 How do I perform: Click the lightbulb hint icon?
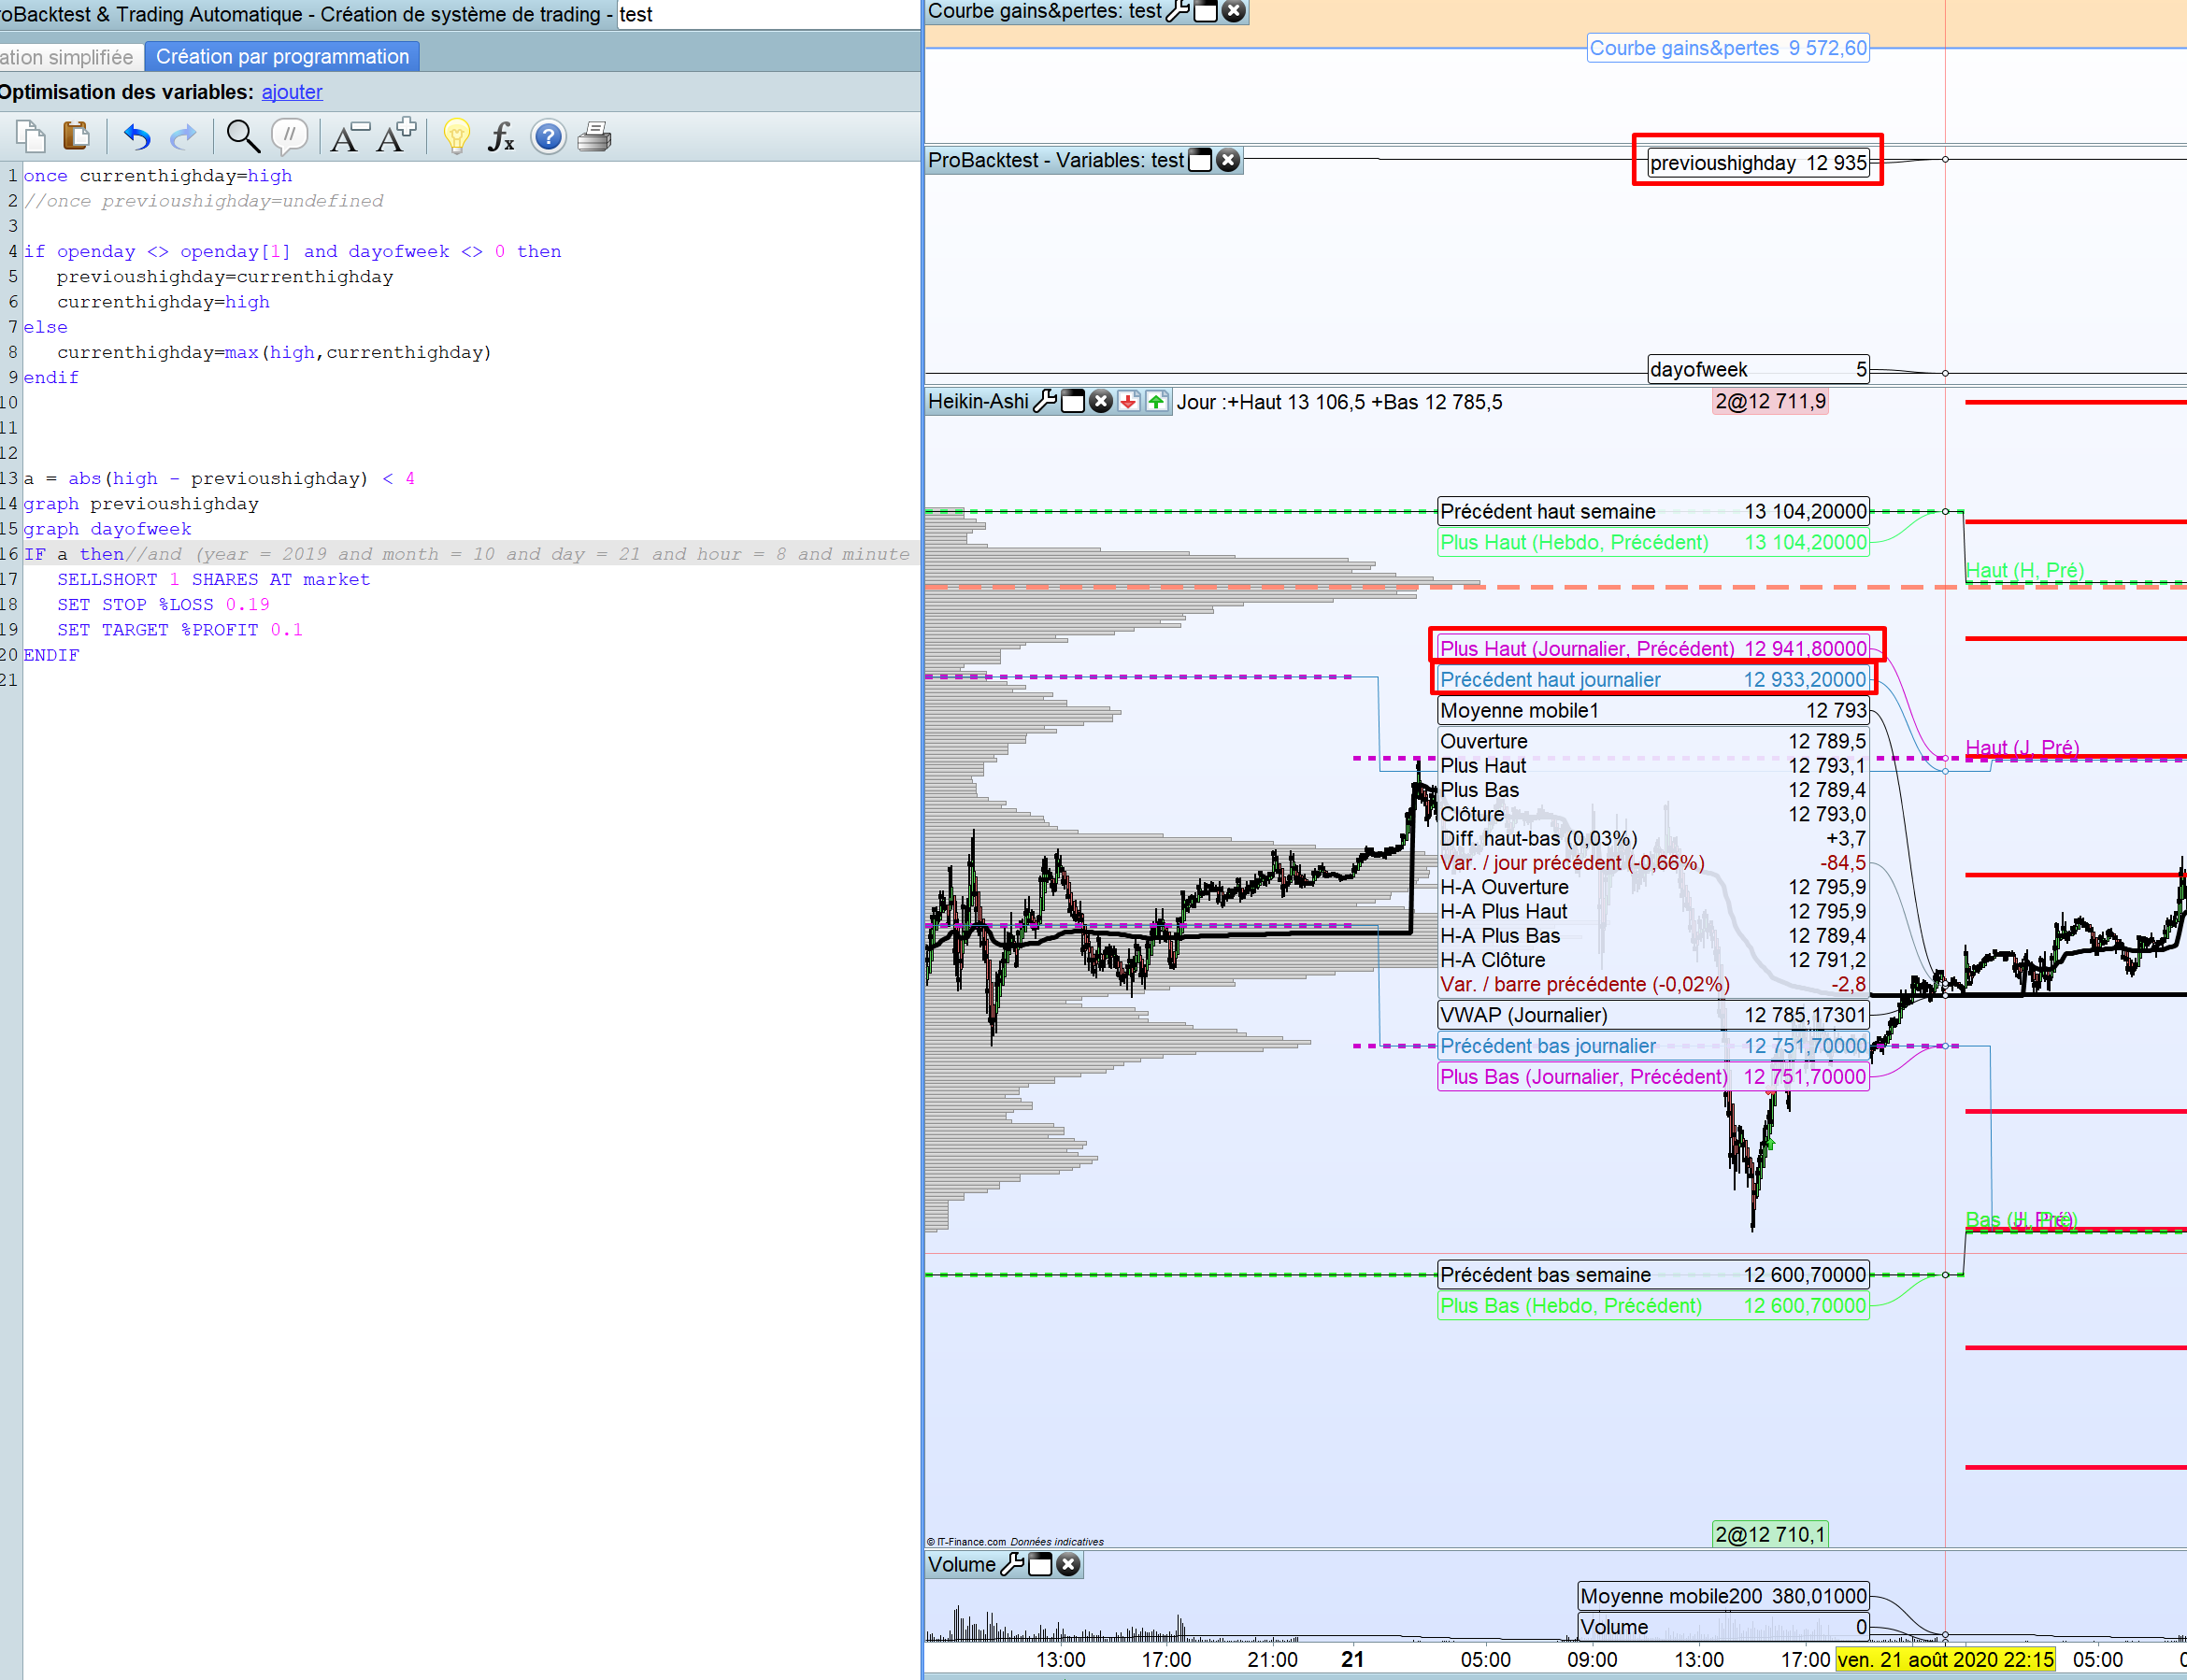click(456, 136)
